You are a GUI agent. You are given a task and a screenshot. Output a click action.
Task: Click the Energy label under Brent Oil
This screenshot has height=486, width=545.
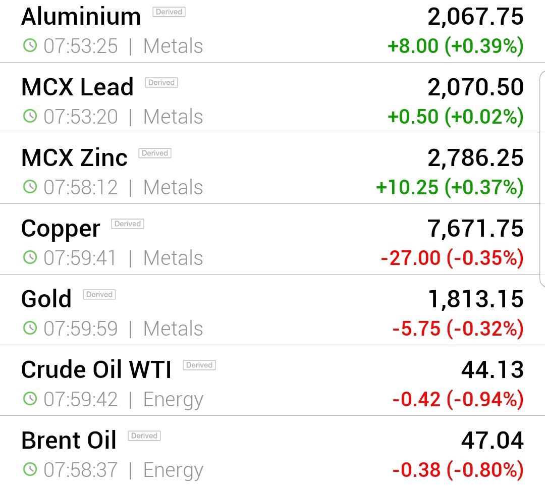point(173,470)
